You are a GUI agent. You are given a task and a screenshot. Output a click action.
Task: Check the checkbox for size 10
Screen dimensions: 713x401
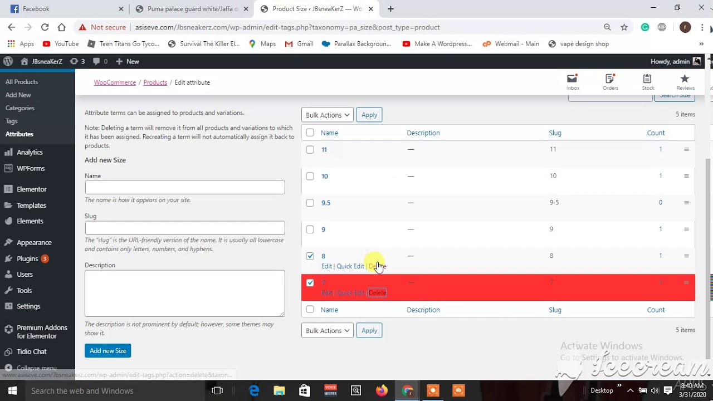coord(310,176)
